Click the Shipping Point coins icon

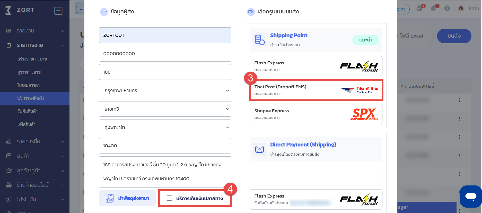coord(259,40)
